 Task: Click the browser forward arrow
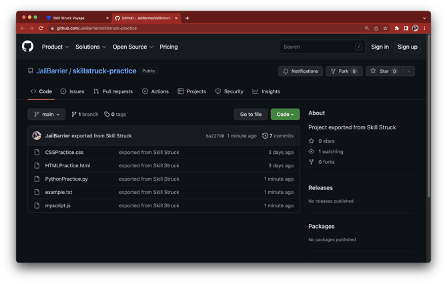click(31, 28)
